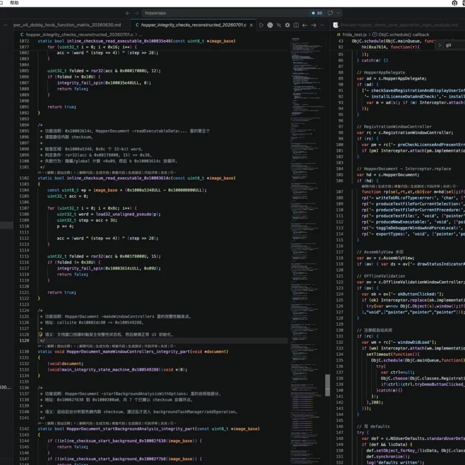Open the breadcrumb ellipsis after the file name
Image resolution: width=465 pixels, height=465 pixels.
coord(140,34)
